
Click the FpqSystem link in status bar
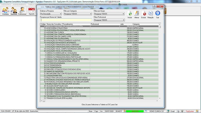tap(190, 111)
